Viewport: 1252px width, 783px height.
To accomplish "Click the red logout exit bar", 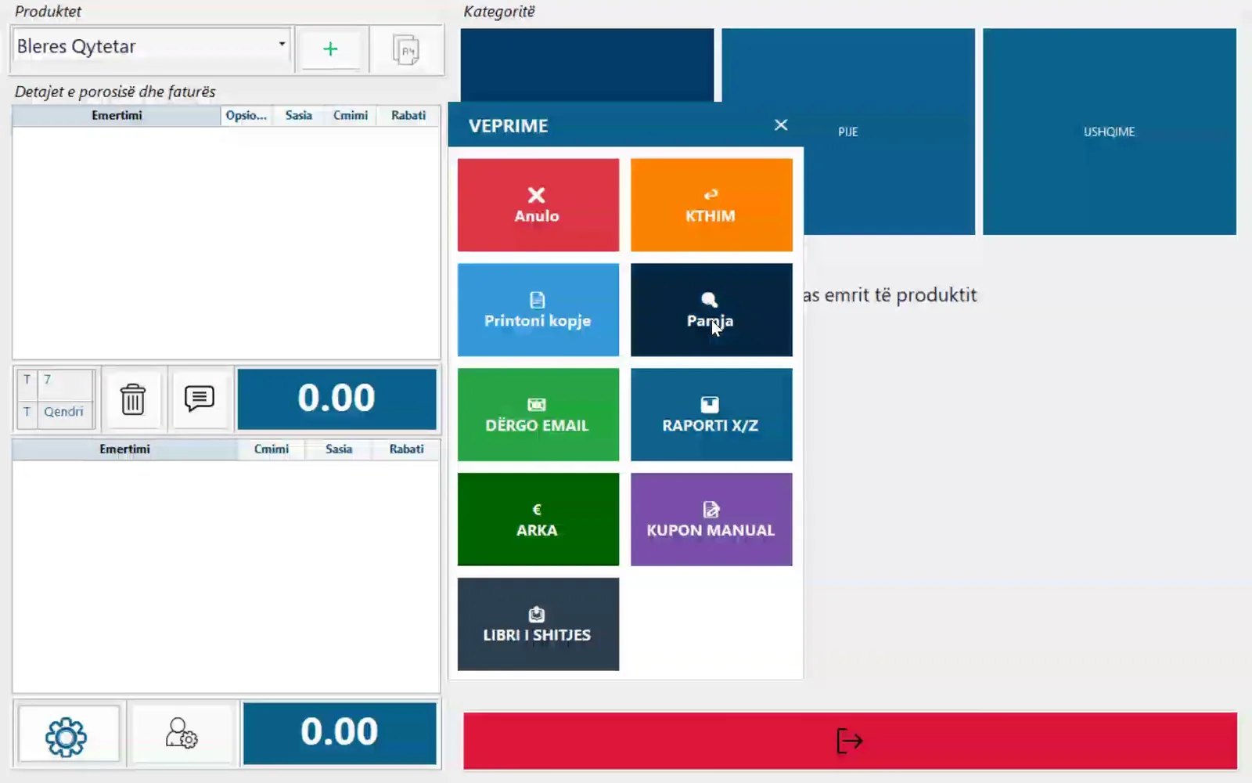I will pyautogui.click(x=850, y=741).
